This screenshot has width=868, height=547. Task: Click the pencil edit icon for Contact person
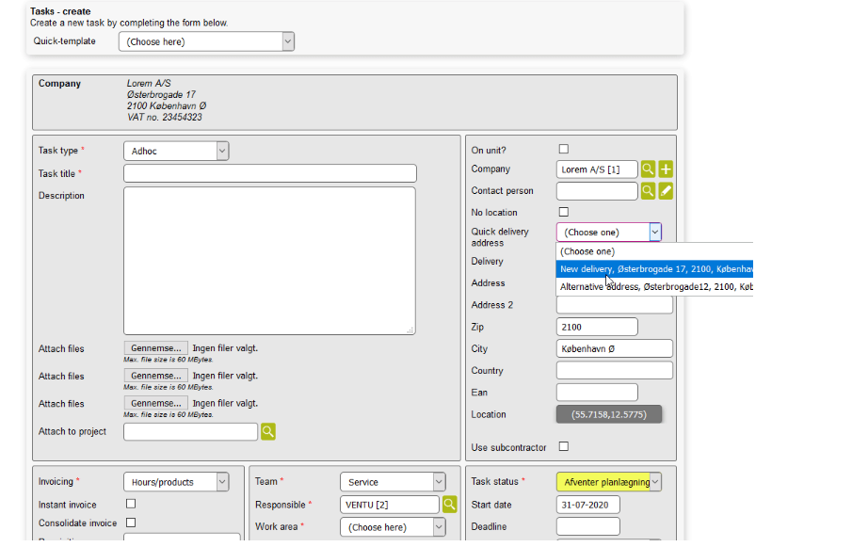666,191
